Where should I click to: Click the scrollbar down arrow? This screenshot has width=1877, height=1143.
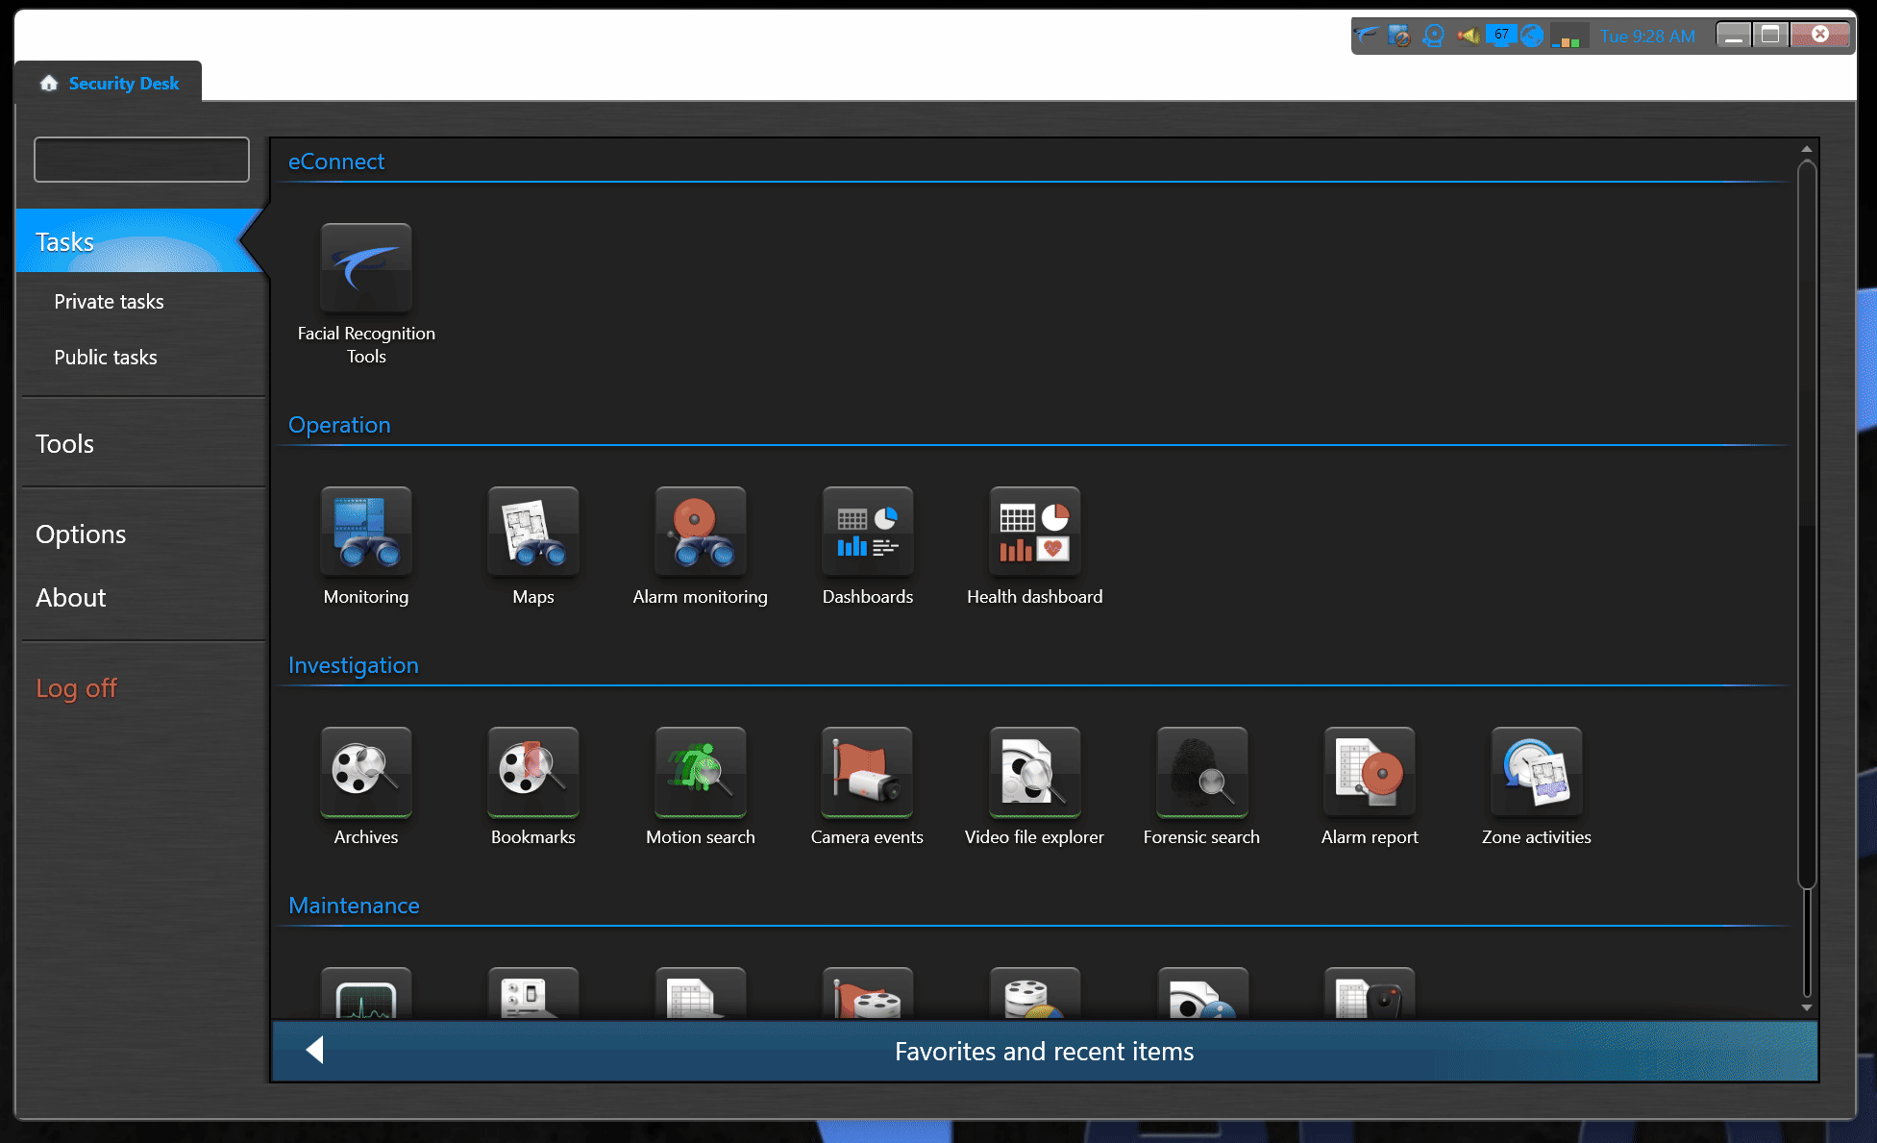[x=1807, y=1007]
